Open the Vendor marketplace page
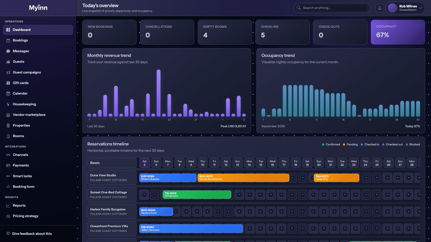The width and height of the screenshot is (431, 242). 38,115
